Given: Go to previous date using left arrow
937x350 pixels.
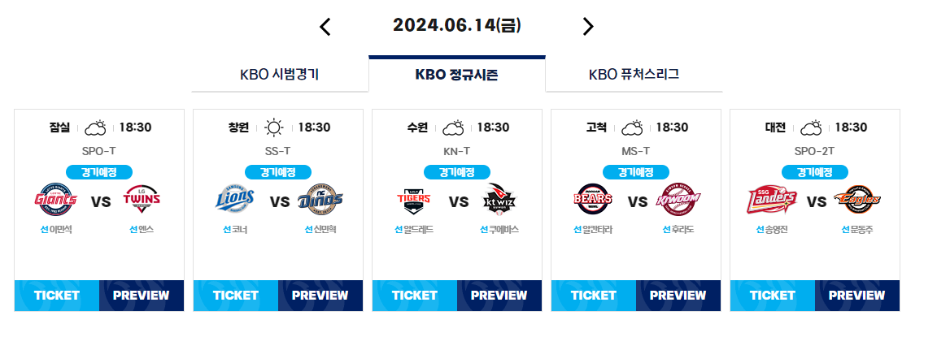Looking at the screenshot, I should [x=325, y=26].
